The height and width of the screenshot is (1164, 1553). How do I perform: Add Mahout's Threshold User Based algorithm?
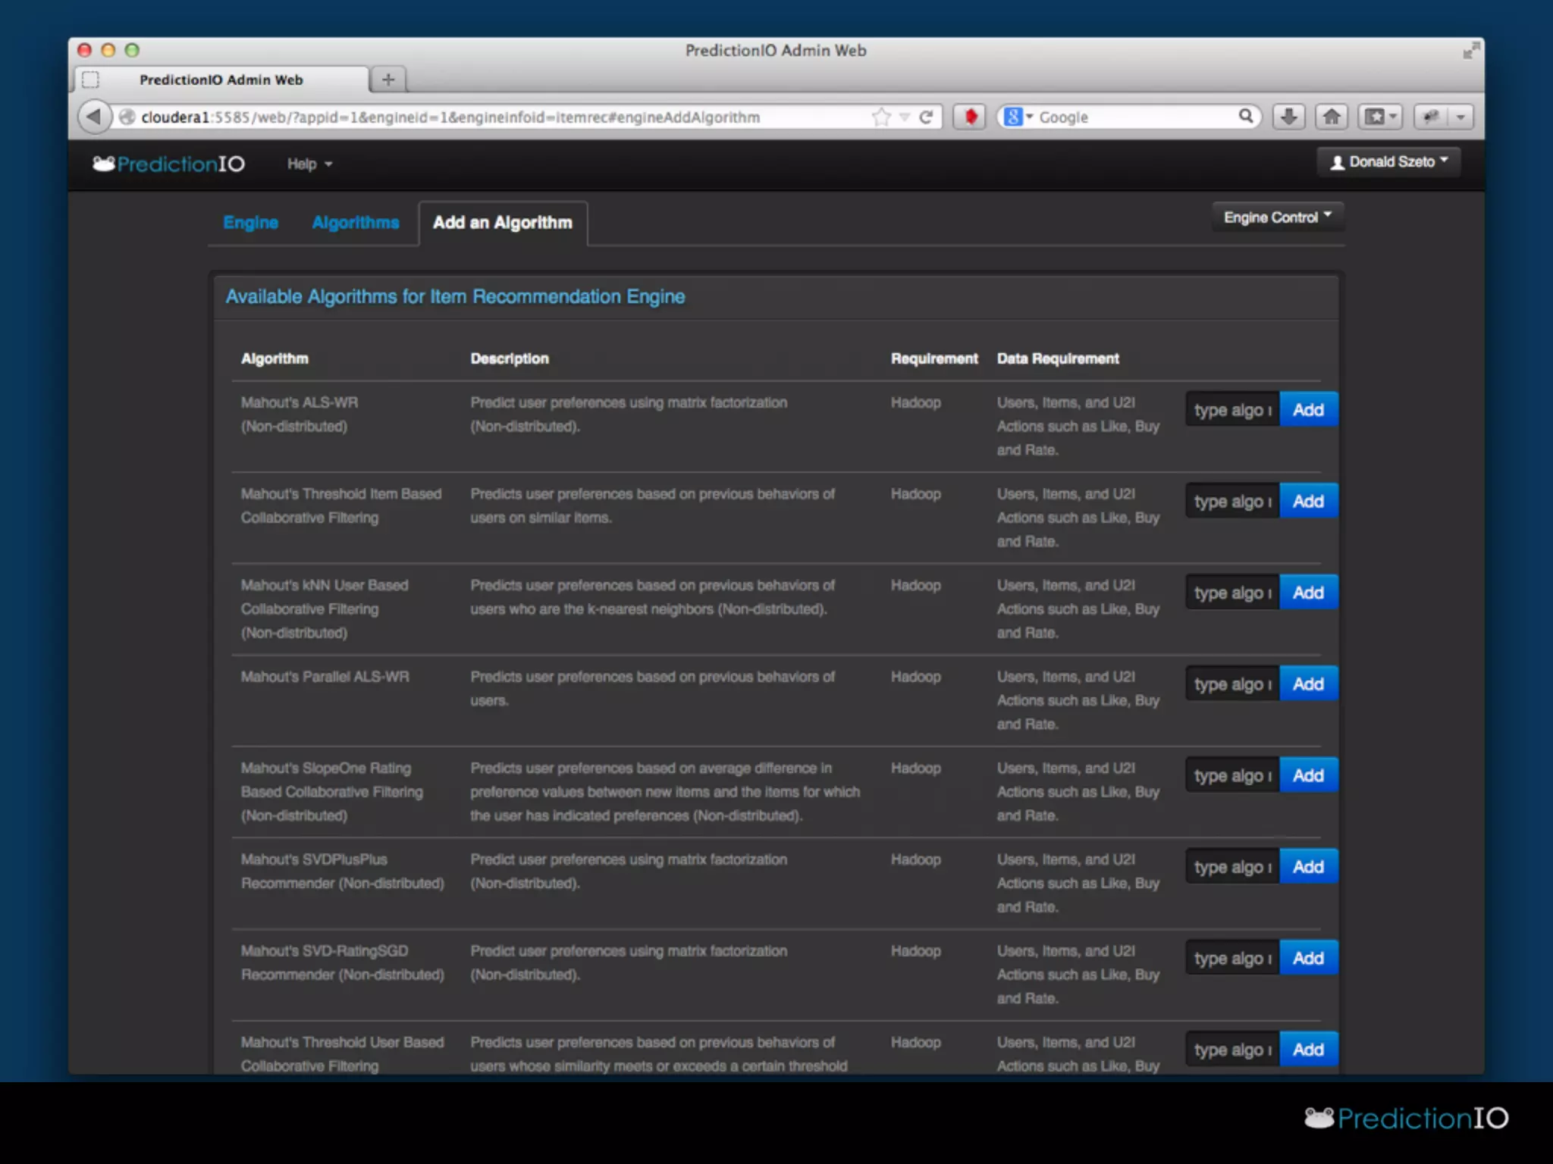pyautogui.click(x=1308, y=1050)
